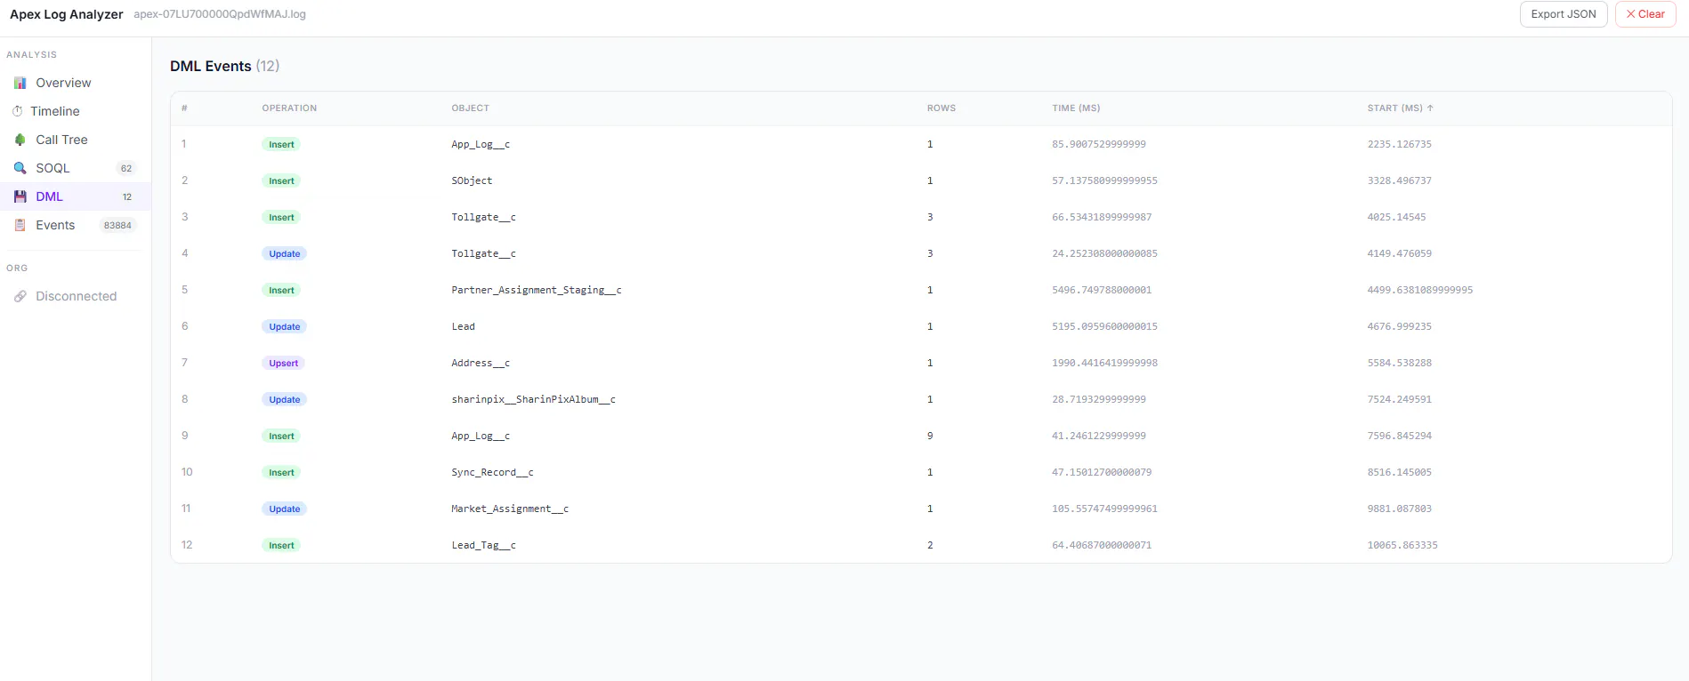Select the SObject object cell
This screenshot has height=681, width=1689.
[472, 180]
